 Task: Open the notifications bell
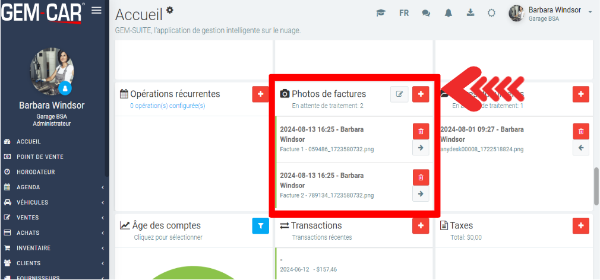pos(449,13)
